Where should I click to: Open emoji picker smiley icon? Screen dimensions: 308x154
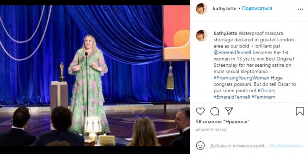200,145
